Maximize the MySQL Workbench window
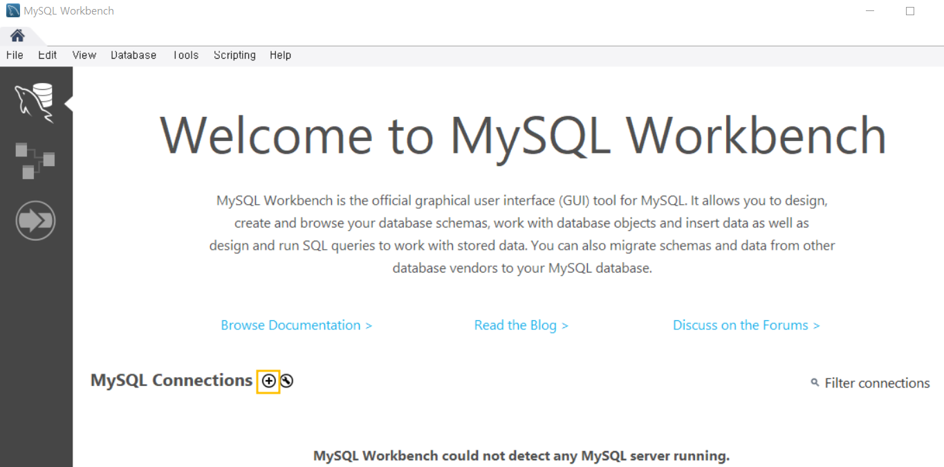The height and width of the screenshot is (467, 944). click(910, 11)
